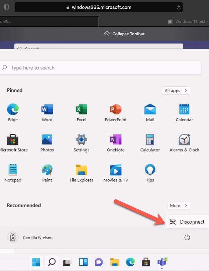Open the Mail app icon
This screenshot has width=209, height=271.
click(150, 112)
